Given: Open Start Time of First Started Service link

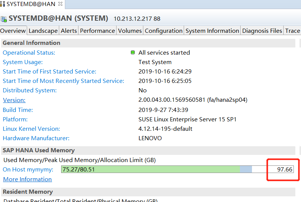Looking at the screenshot, I should [49, 71].
